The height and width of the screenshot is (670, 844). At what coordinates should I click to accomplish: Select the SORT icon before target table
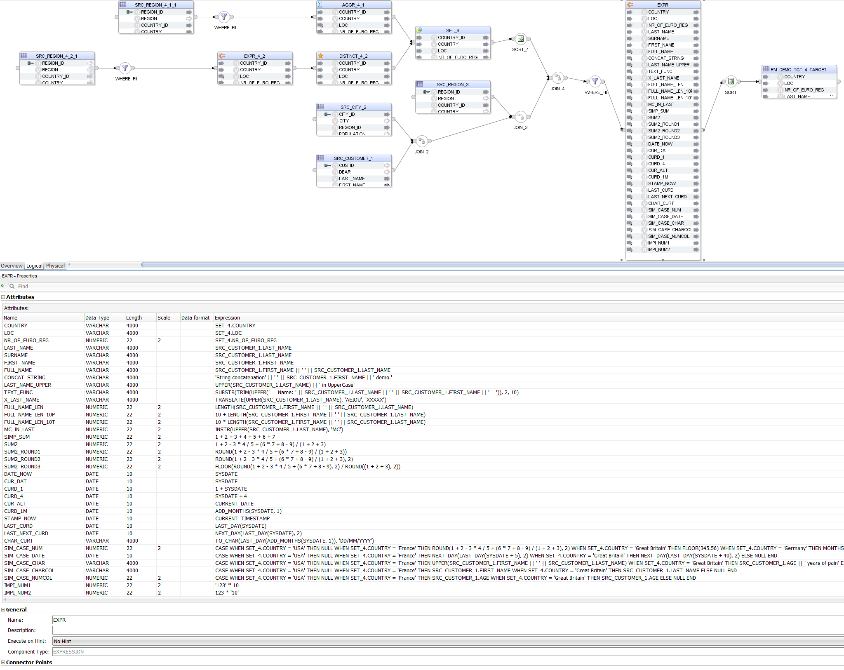[x=731, y=82]
